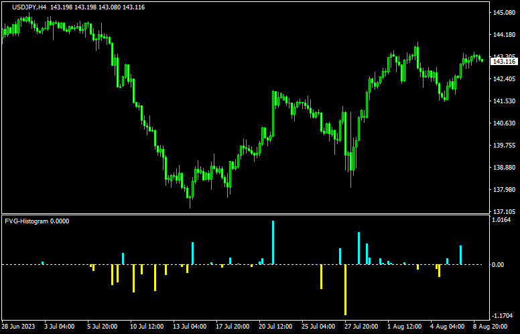The image size is (520, 334).
Task: Click the FVG-Histogram 0.0000 indicator label
Action: click(37, 221)
